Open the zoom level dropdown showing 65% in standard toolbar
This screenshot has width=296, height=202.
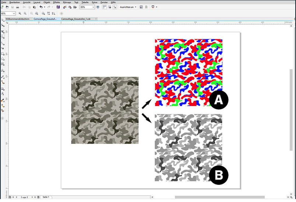tap(93, 7)
